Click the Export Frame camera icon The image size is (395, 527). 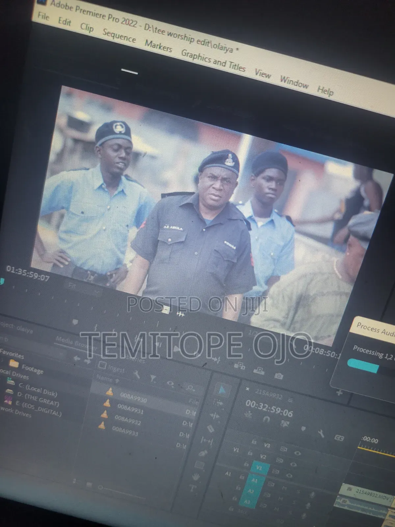[x=278, y=375]
